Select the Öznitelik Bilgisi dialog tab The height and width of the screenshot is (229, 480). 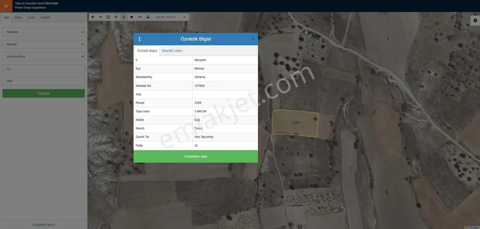[x=147, y=51]
